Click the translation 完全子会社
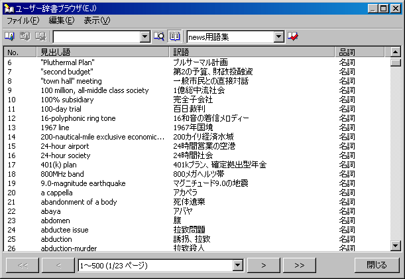This screenshot has height=279, width=405. coord(193,100)
